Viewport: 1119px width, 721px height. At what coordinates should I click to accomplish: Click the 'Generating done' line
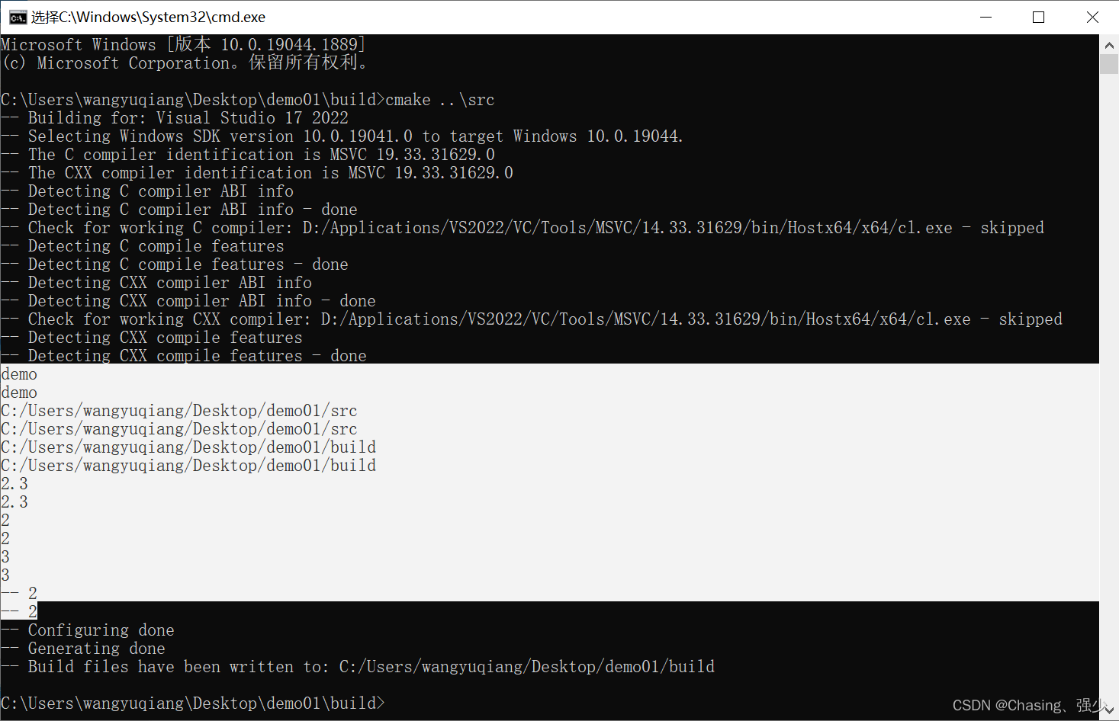pos(83,649)
